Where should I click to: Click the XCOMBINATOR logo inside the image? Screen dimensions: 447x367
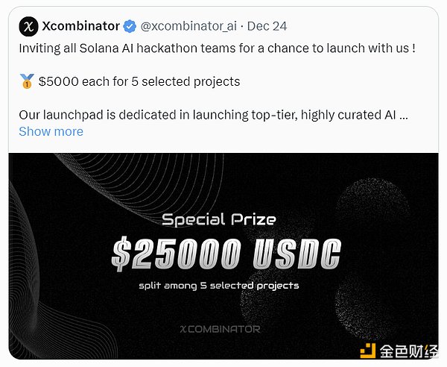pyautogui.click(x=220, y=329)
